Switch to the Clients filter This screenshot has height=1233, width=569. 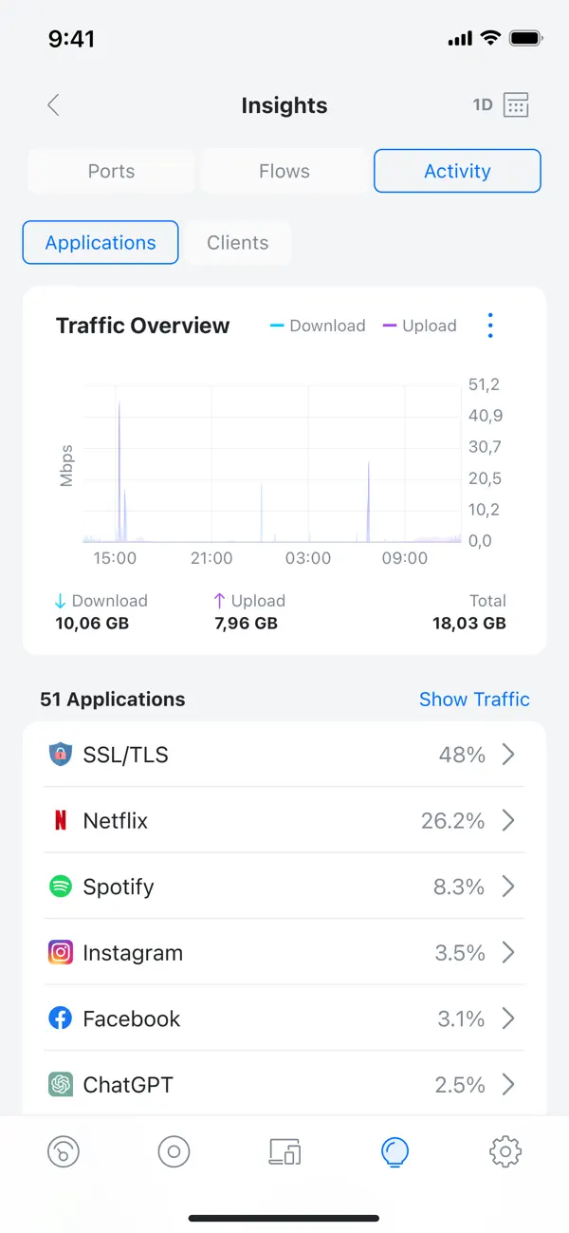(x=237, y=242)
